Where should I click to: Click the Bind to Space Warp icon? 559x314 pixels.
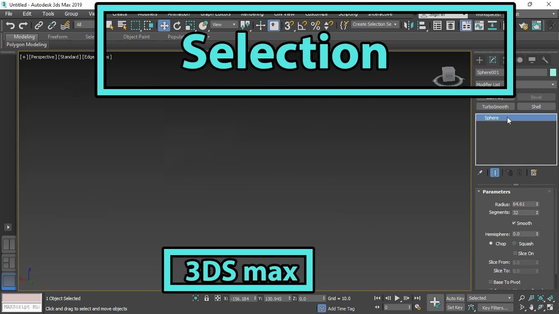pyautogui.click(x=66, y=25)
